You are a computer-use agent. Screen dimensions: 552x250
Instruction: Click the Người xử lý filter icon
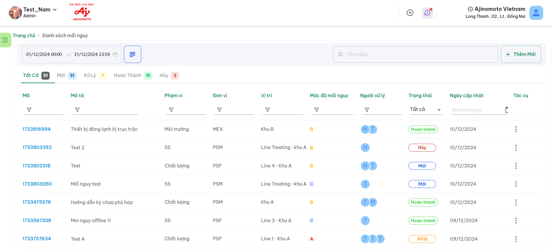[x=367, y=110]
